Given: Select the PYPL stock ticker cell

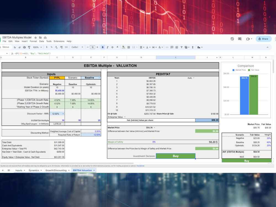Looking at the screenshot, I should point(57,78).
